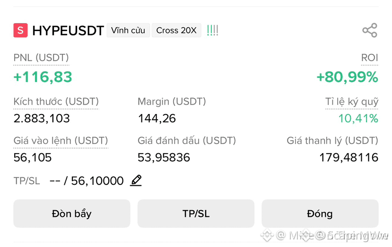Tap the share icon for HYPEUSDT position
Image resolution: width=392 pixels, height=247 pixels.
pos(370,31)
